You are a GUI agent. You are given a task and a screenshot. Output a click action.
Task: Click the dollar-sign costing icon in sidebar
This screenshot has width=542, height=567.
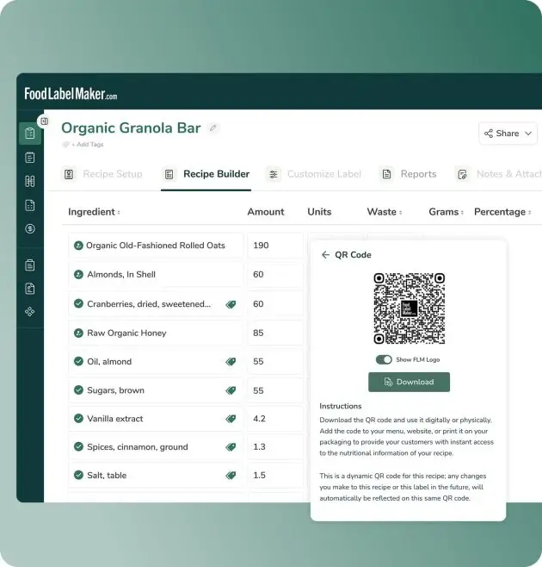[x=30, y=228]
